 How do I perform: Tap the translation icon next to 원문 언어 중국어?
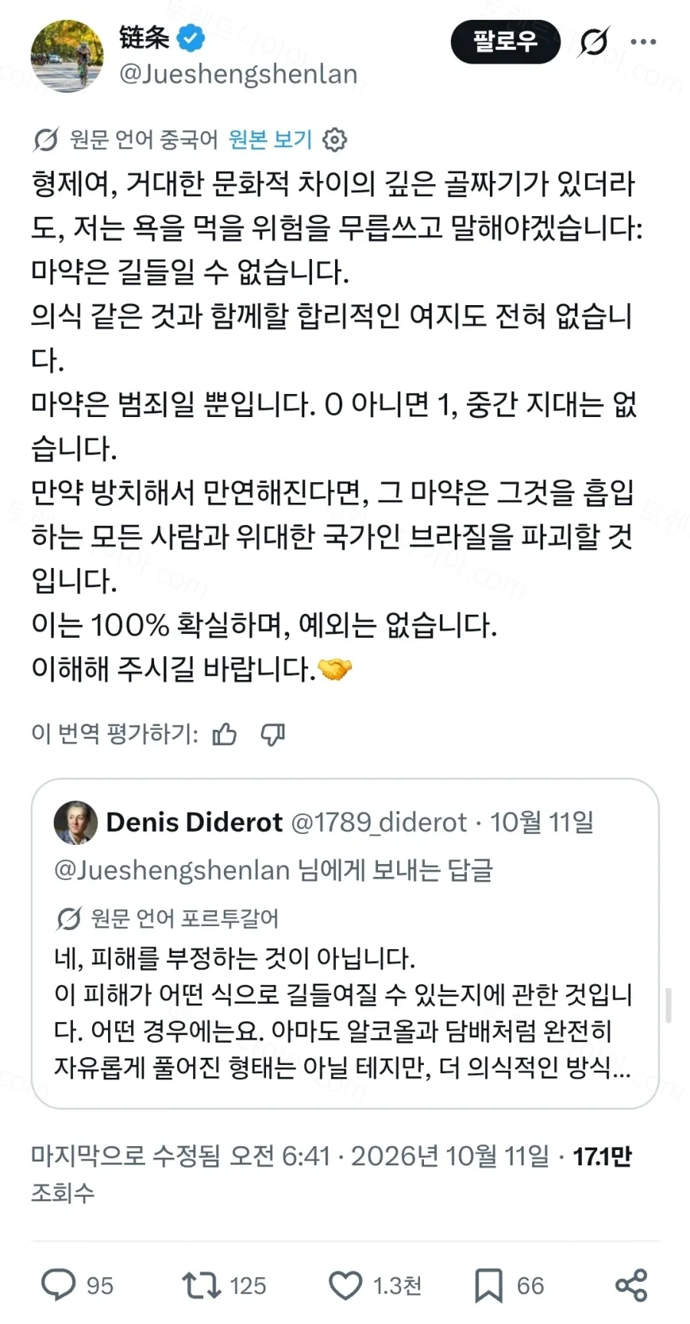coord(46,140)
